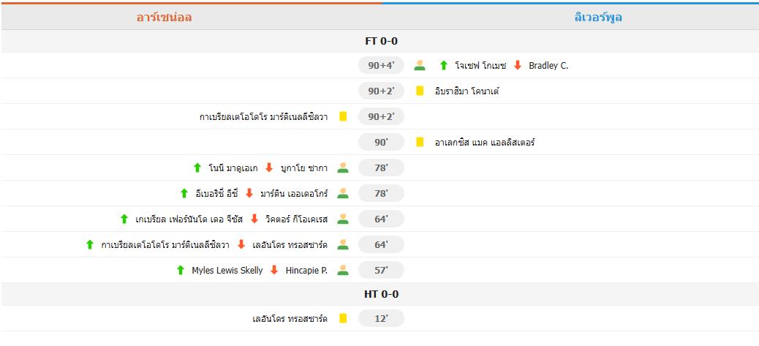Select player name โนนี มาดูเอเก
The width and height of the screenshot is (759, 346).
pyautogui.click(x=233, y=168)
